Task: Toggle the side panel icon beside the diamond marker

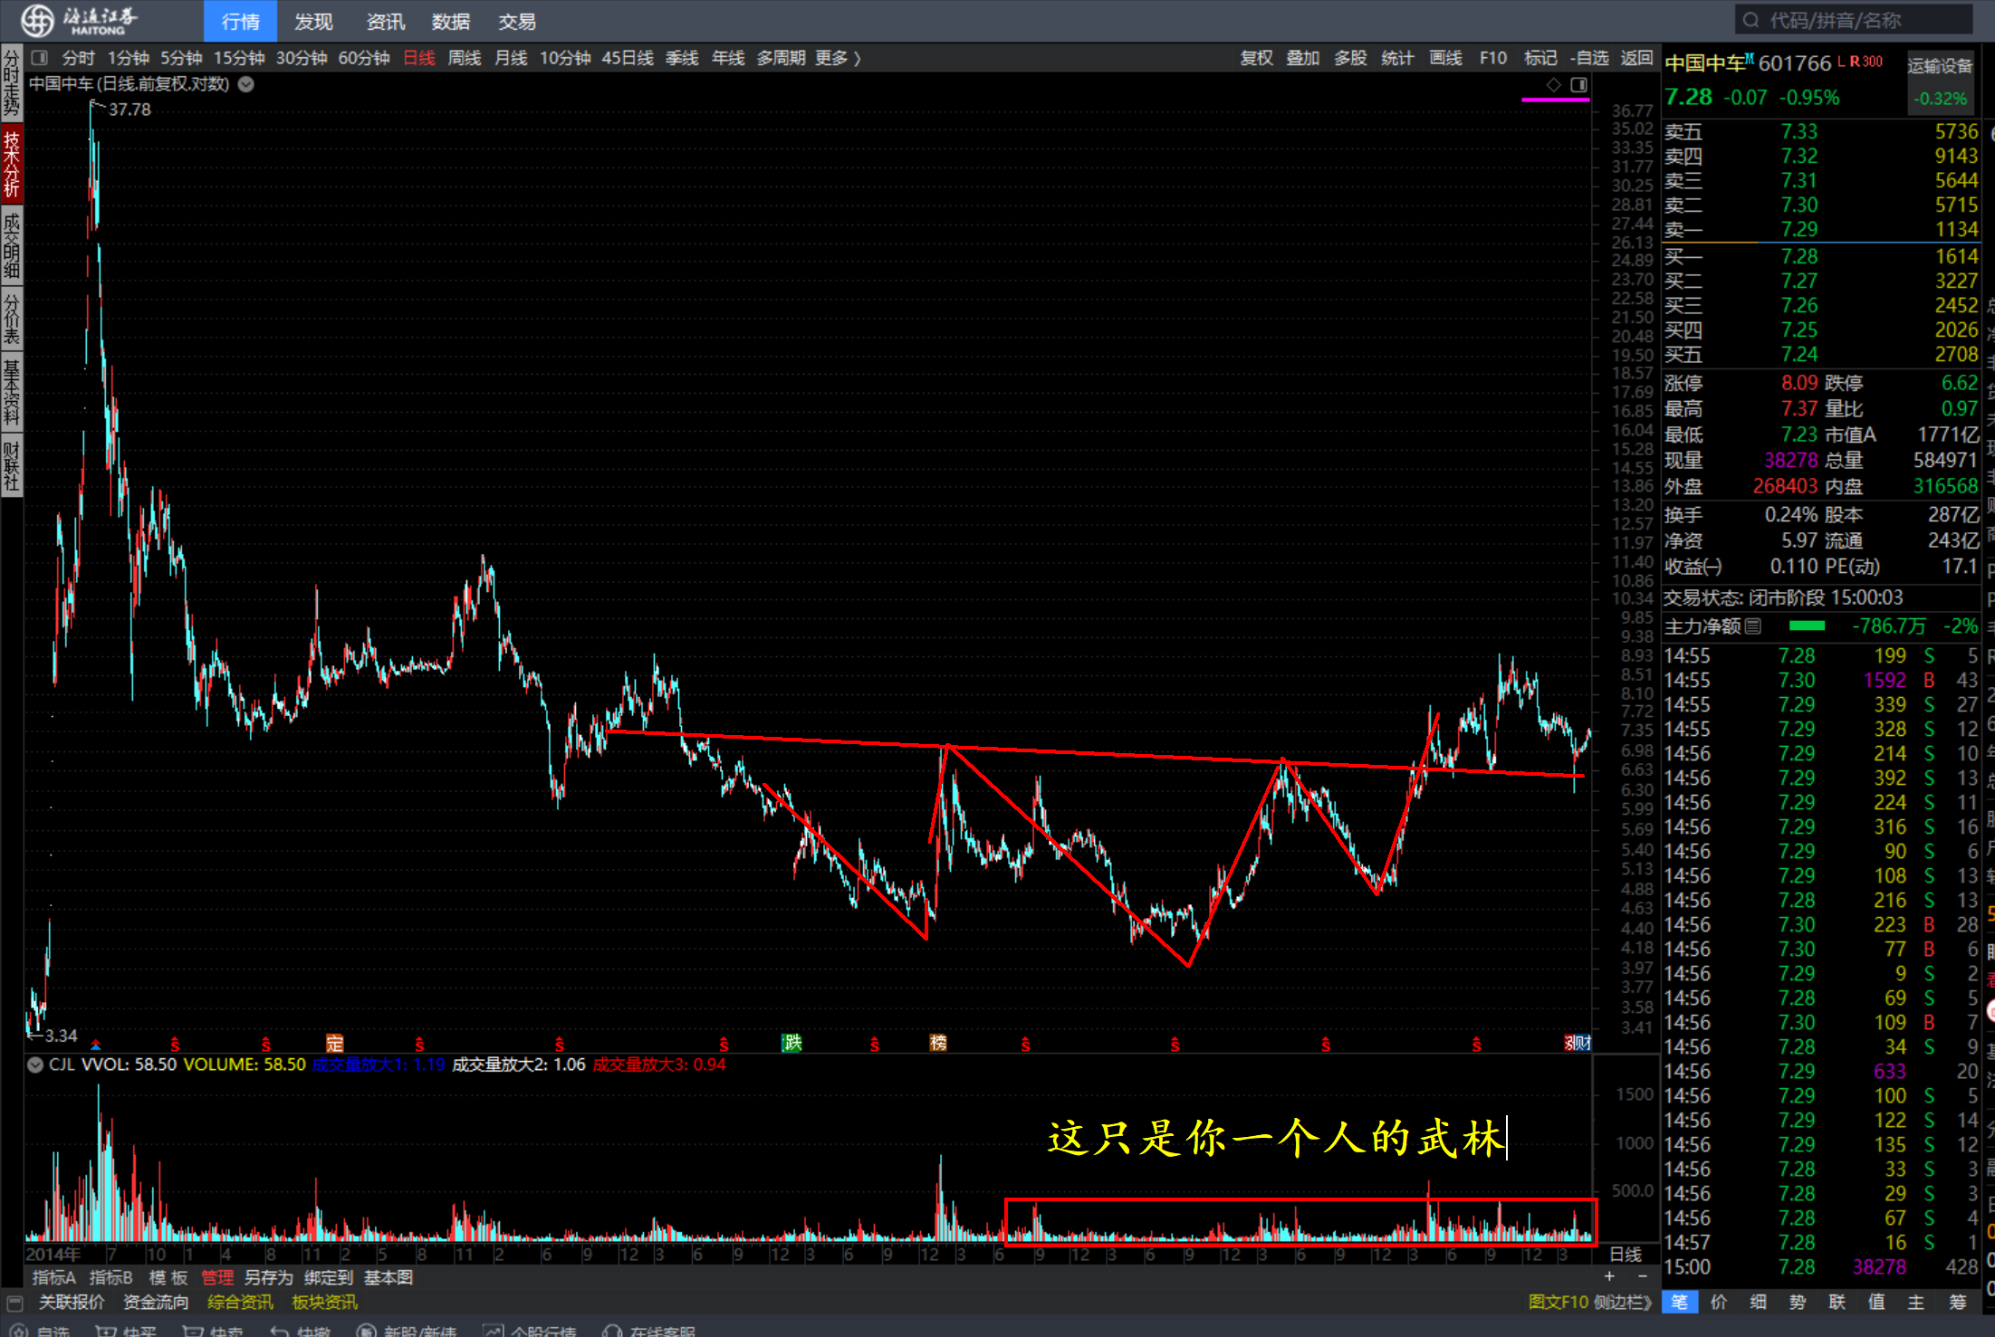Action: click(x=1578, y=84)
